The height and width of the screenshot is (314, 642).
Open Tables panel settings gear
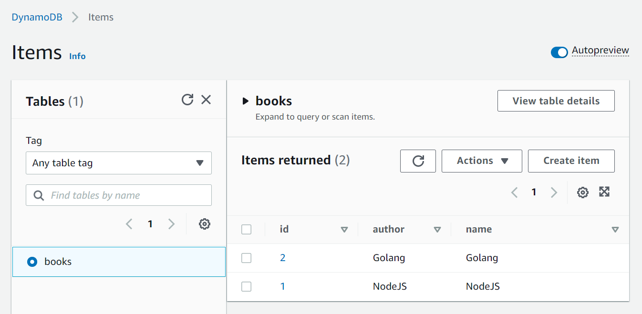point(205,224)
